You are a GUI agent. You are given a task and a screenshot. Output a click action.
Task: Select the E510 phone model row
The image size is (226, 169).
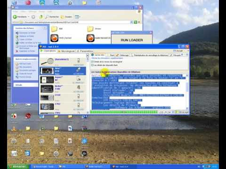(x=63, y=98)
